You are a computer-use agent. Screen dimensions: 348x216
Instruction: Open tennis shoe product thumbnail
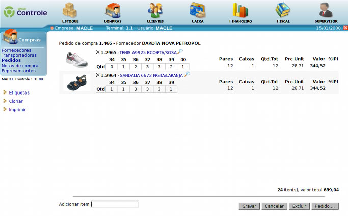pyautogui.click(x=76, y=59)
